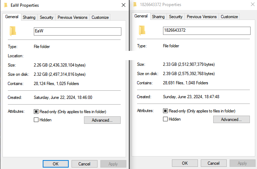Switch to Sharing tab in EaW Properties
Image resolution: width=257 pixels, height=169 pixels.
point(29,17)
